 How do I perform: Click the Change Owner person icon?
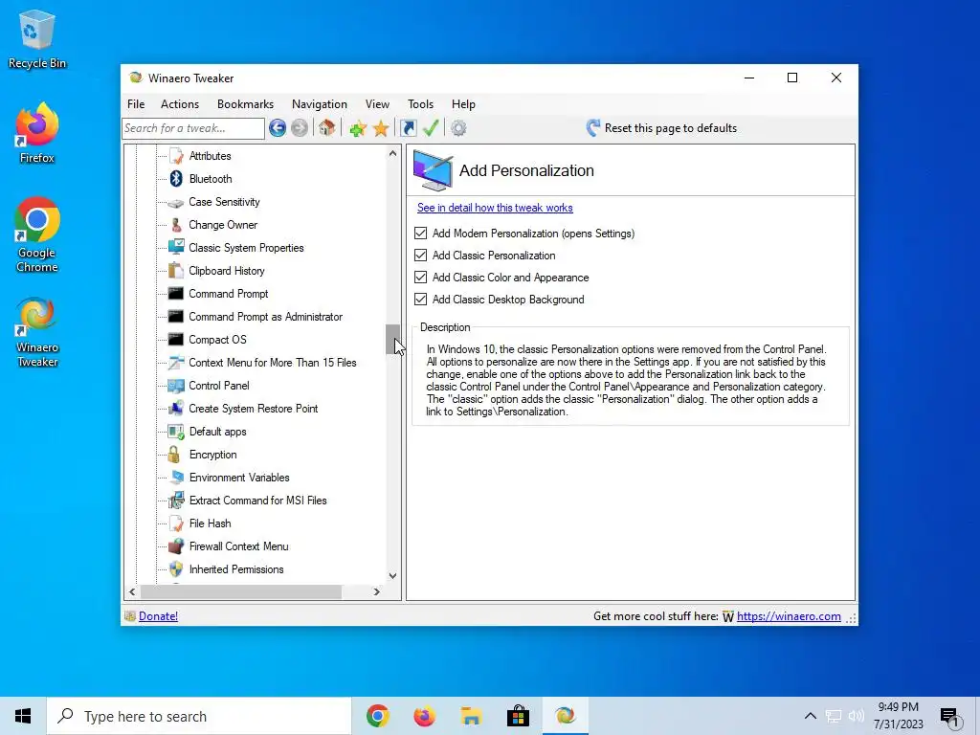(176, 225)
